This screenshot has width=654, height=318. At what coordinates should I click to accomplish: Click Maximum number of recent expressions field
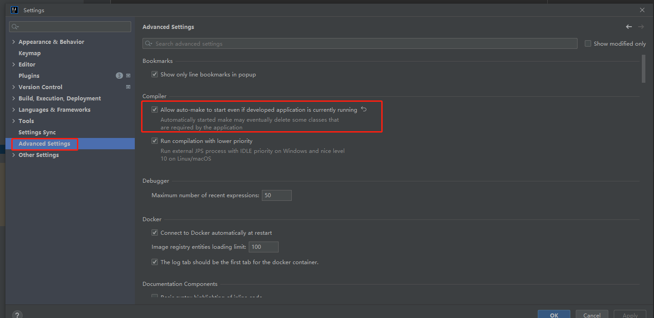coord(277,195)
